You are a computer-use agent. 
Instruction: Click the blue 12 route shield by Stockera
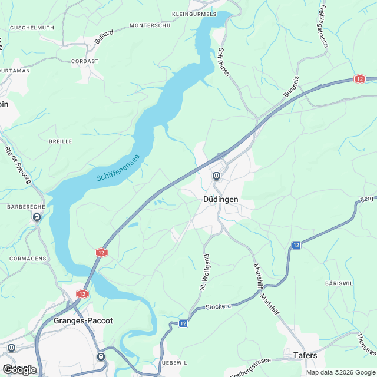tap(183, 323)
